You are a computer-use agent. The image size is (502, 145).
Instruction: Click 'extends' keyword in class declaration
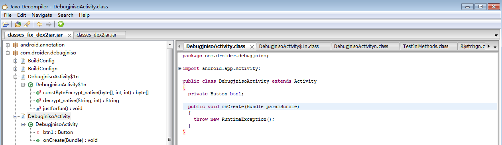tap(282, 81)
